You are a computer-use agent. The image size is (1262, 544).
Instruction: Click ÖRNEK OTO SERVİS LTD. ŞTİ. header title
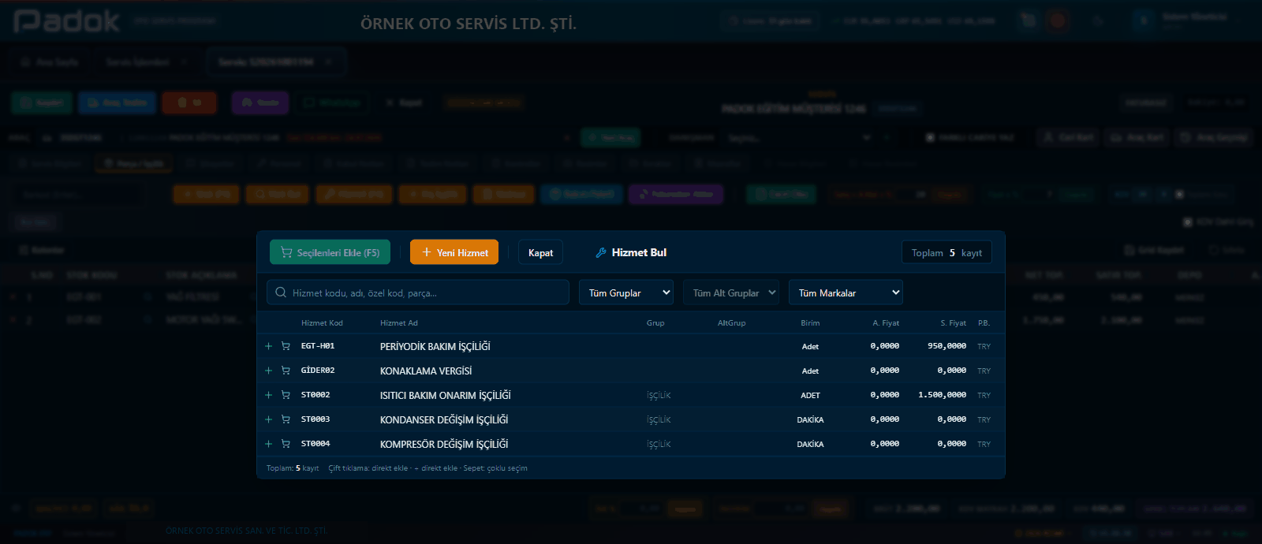(469, 24)
